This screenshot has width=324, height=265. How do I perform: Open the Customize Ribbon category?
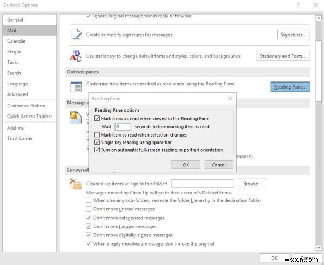pyautogui.click(x=29, y=106)
